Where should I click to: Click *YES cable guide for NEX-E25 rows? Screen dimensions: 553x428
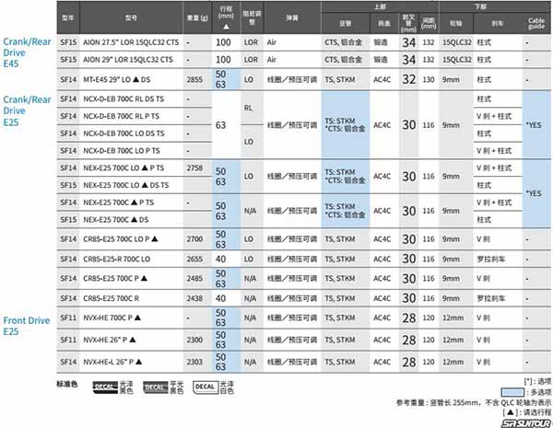(x=534, y=193)
